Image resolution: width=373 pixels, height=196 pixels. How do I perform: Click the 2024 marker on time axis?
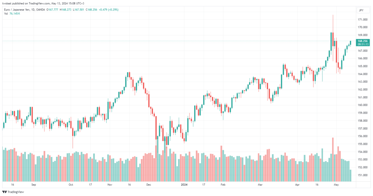pyautogui.click(x=185, y=185)
